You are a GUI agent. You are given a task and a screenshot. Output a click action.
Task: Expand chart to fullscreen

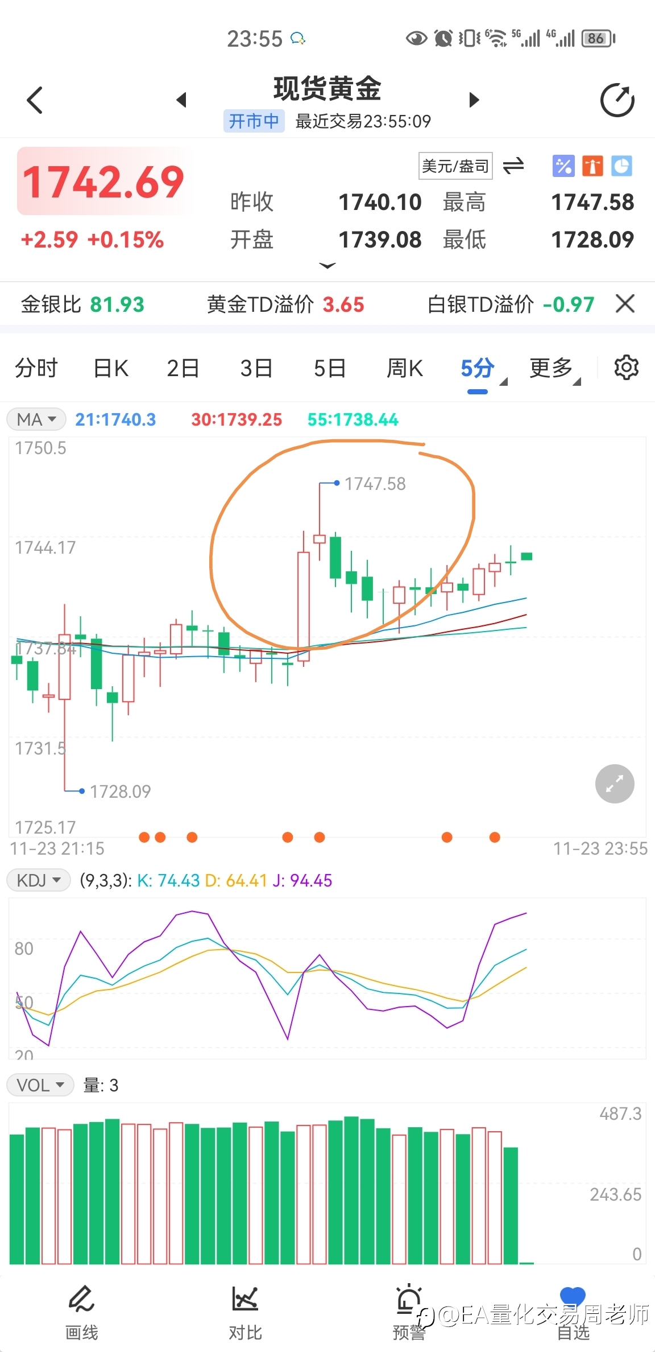615,784
